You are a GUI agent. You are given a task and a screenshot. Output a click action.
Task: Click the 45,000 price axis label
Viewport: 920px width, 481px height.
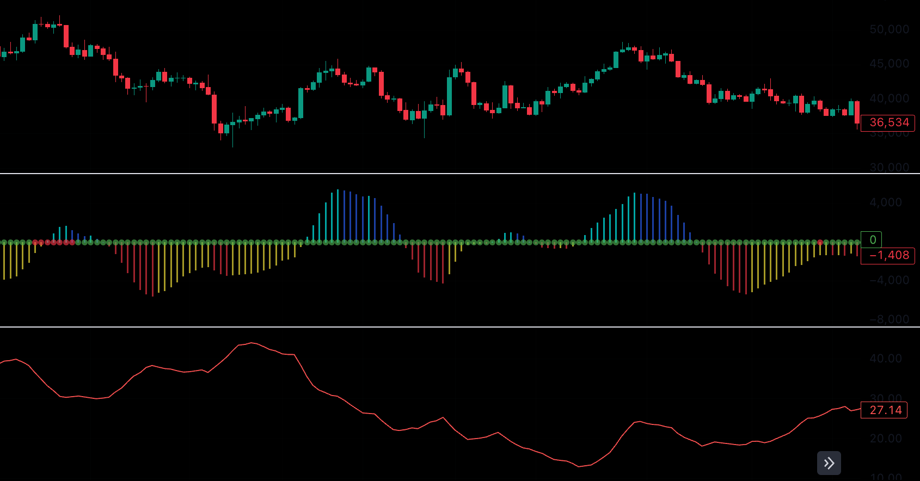pos(889,64)
